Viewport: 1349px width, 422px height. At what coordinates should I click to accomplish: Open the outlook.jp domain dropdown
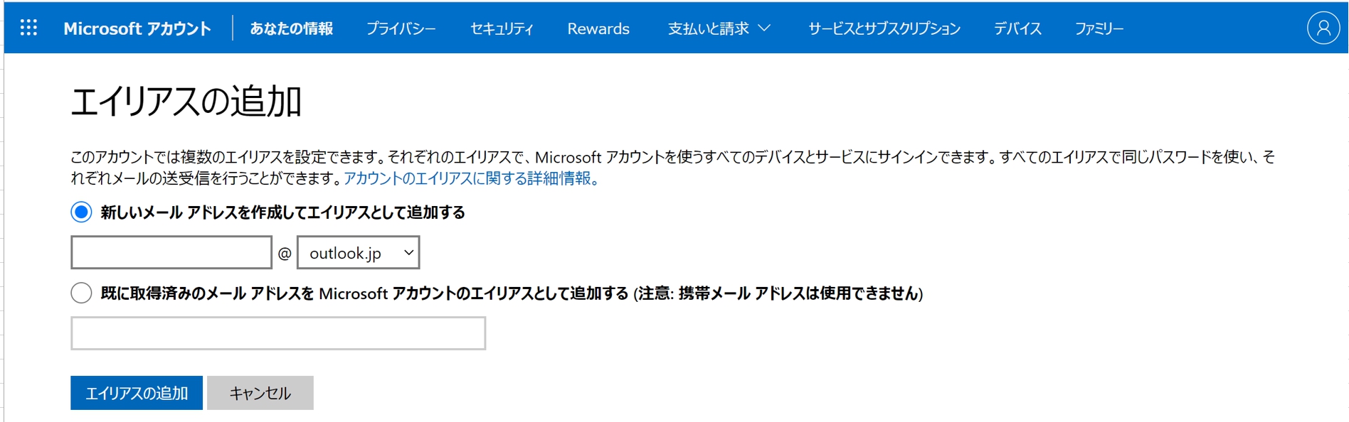pyautogui.click(x=358, y=253)
